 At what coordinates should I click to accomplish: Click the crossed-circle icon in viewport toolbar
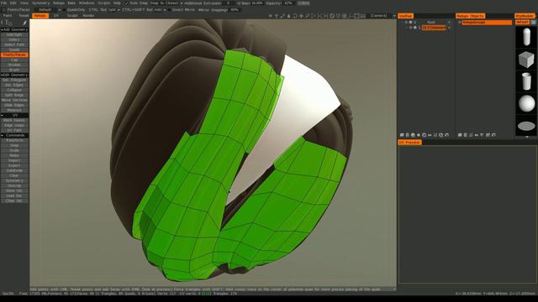[332, 16]
